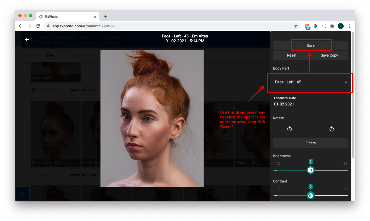Open Select Diagnosis for the 01-02-2021 encounter
370x221 pixels.
point(84,90)
